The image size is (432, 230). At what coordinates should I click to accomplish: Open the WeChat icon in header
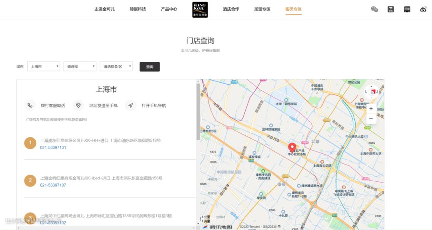point(374,9)
